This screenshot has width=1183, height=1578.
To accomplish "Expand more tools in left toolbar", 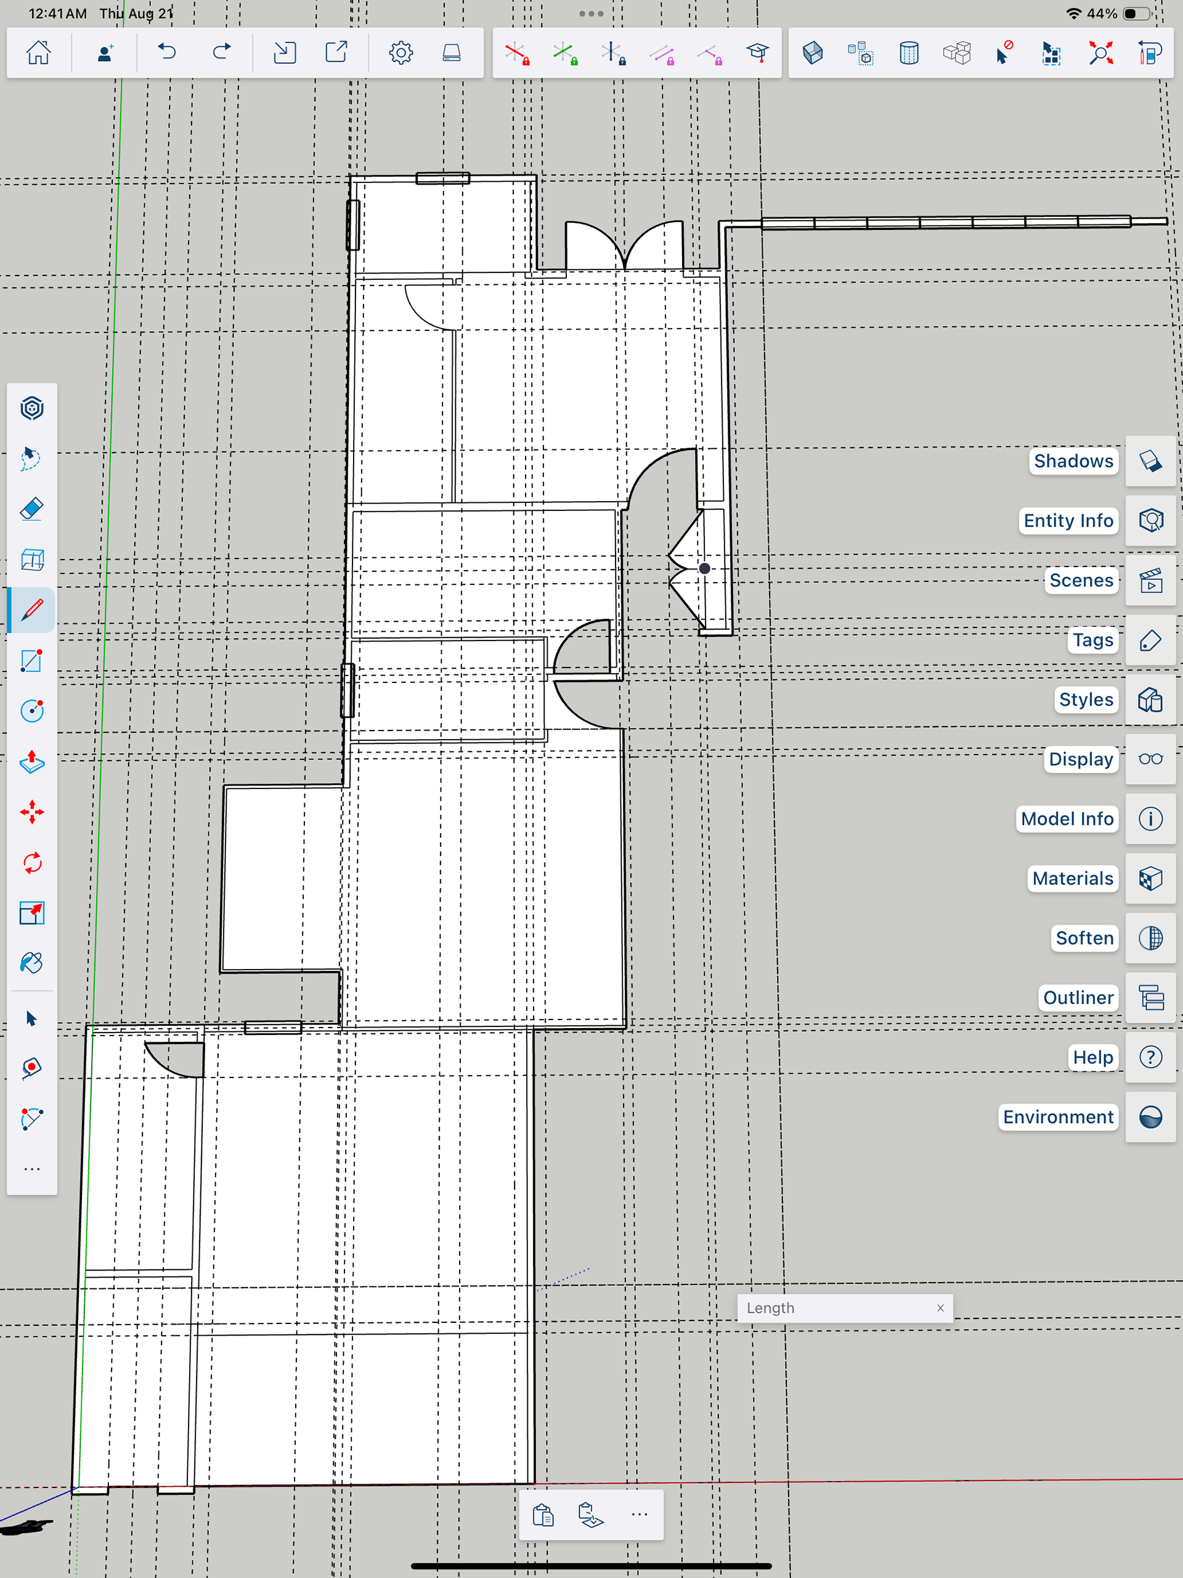I will tap(32, 1169).
